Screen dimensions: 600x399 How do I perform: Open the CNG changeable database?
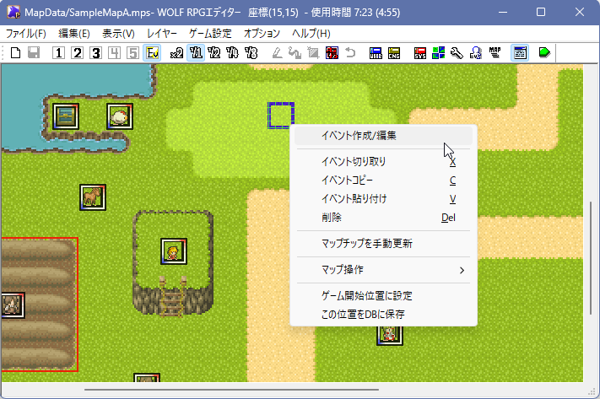(x=394, y=53)
